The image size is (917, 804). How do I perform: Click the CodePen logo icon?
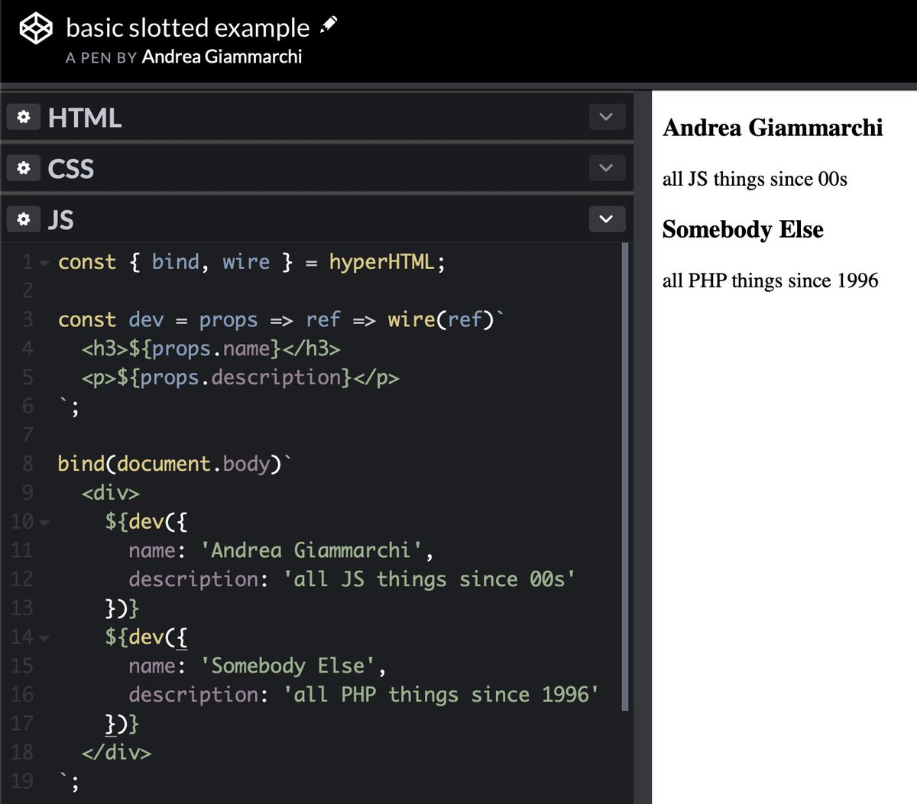click(x=35, y=29)
